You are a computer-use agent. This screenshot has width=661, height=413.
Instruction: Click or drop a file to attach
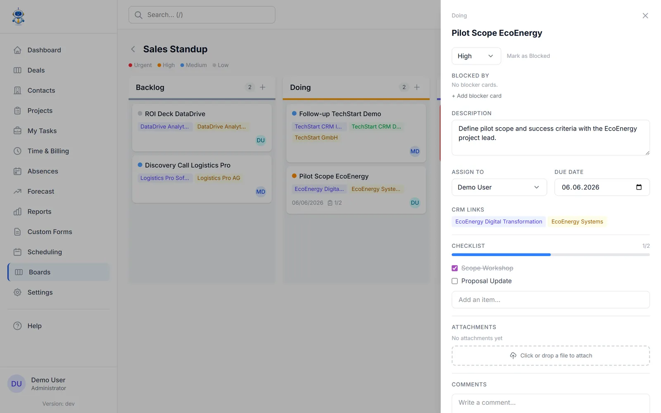pyautogui.click(x=551, y=356)
